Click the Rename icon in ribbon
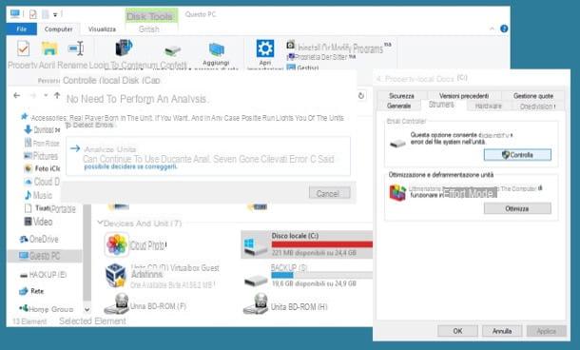The height and width of the screenshot is (350, 580). click(x=76, y=49)
